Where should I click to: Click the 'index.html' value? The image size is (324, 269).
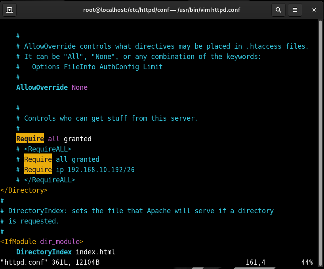click(x=95, y=252)
